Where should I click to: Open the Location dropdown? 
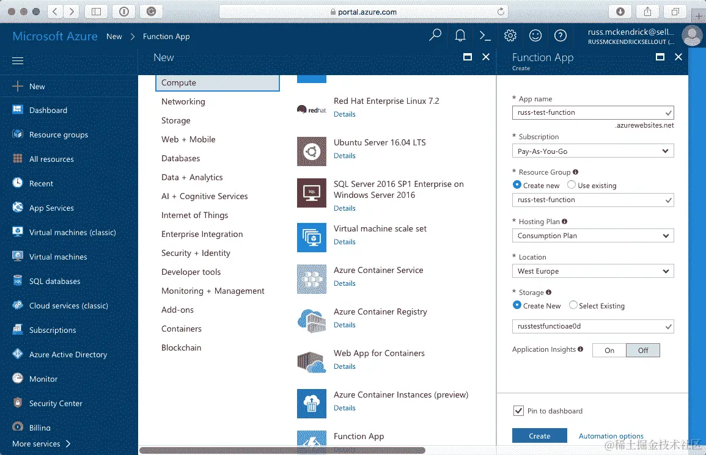(593, 271)
